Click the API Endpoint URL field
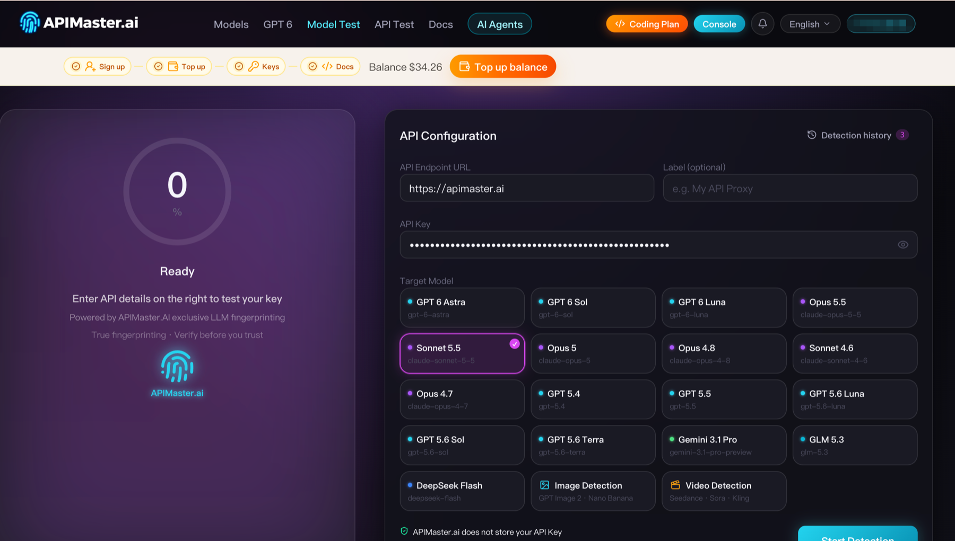Screen dimensions: 955x541 [x=527, y=188]
